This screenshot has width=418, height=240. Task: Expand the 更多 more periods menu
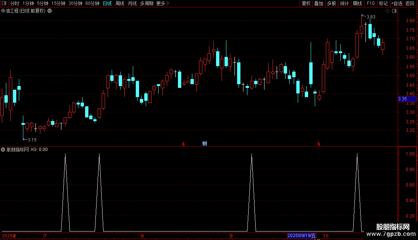tap(163, 3)
